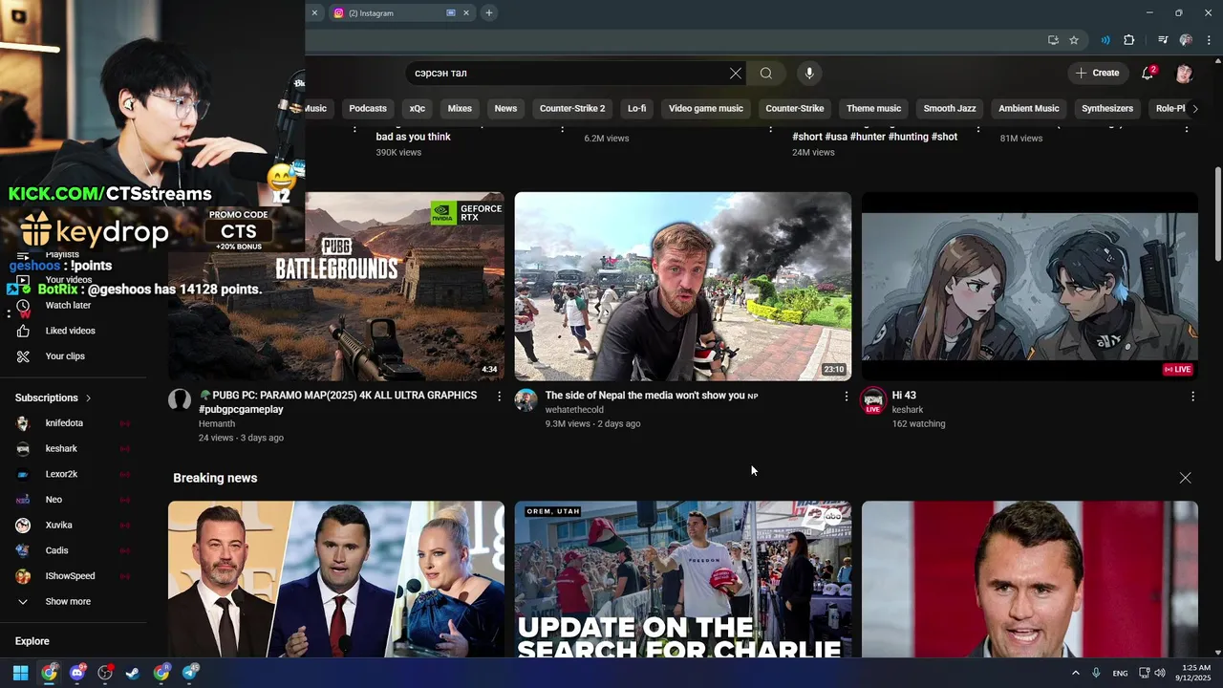Open Telegram from the taskbar
This screenshot has width=1223, height=688.
189,673
